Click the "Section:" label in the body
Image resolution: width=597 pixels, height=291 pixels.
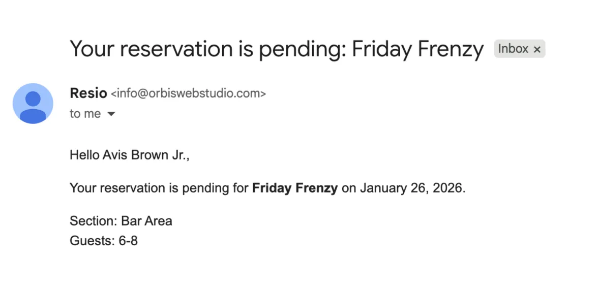tap(93, 221)
